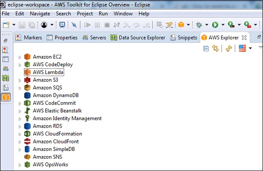Open the Run button dropdown arrow

coord(223,25)
